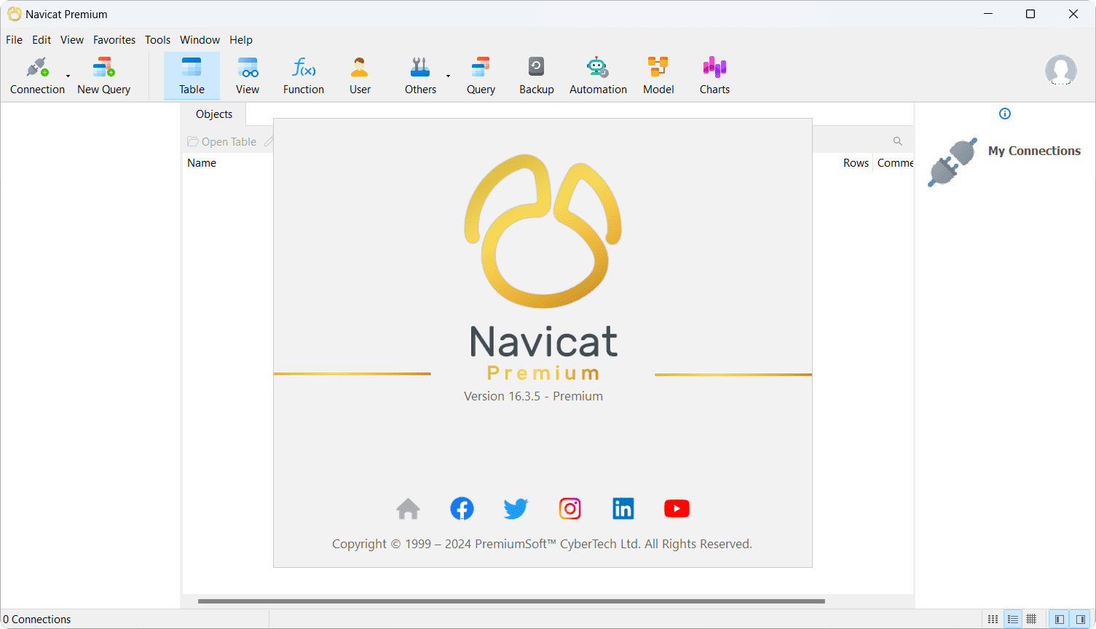Maximize the Navicat Premium window
Image resolution: width=1096 pixels, height=629 pixels.
click(x=1030, y=14)
